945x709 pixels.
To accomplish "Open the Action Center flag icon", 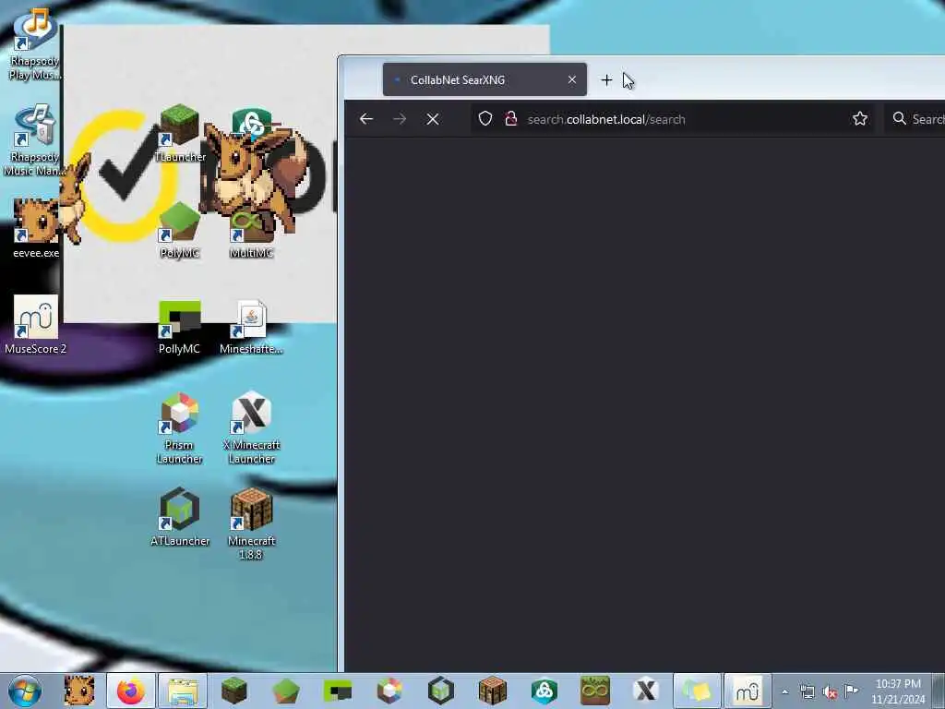I will click(851, 691).
